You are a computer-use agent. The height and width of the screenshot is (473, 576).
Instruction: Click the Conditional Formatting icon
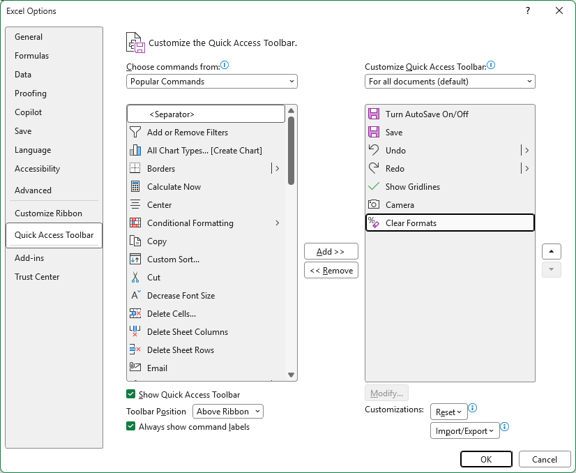135,223
